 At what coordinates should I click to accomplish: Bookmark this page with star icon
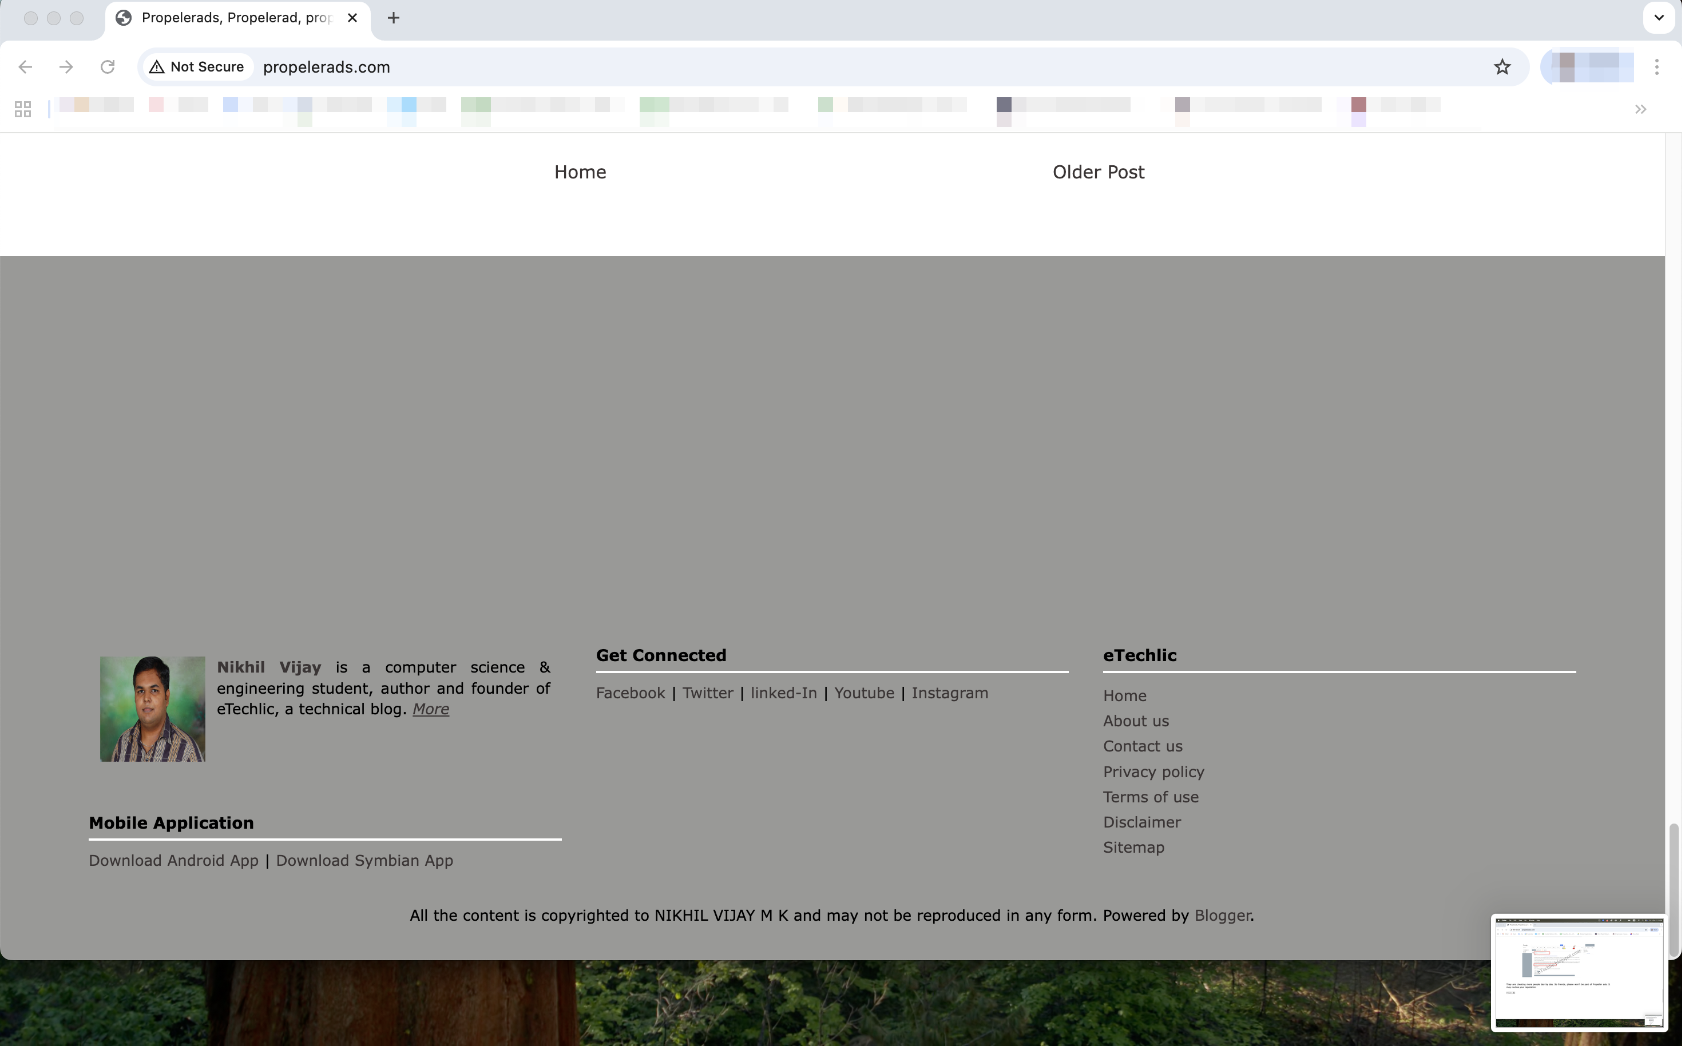(1501, 67)
